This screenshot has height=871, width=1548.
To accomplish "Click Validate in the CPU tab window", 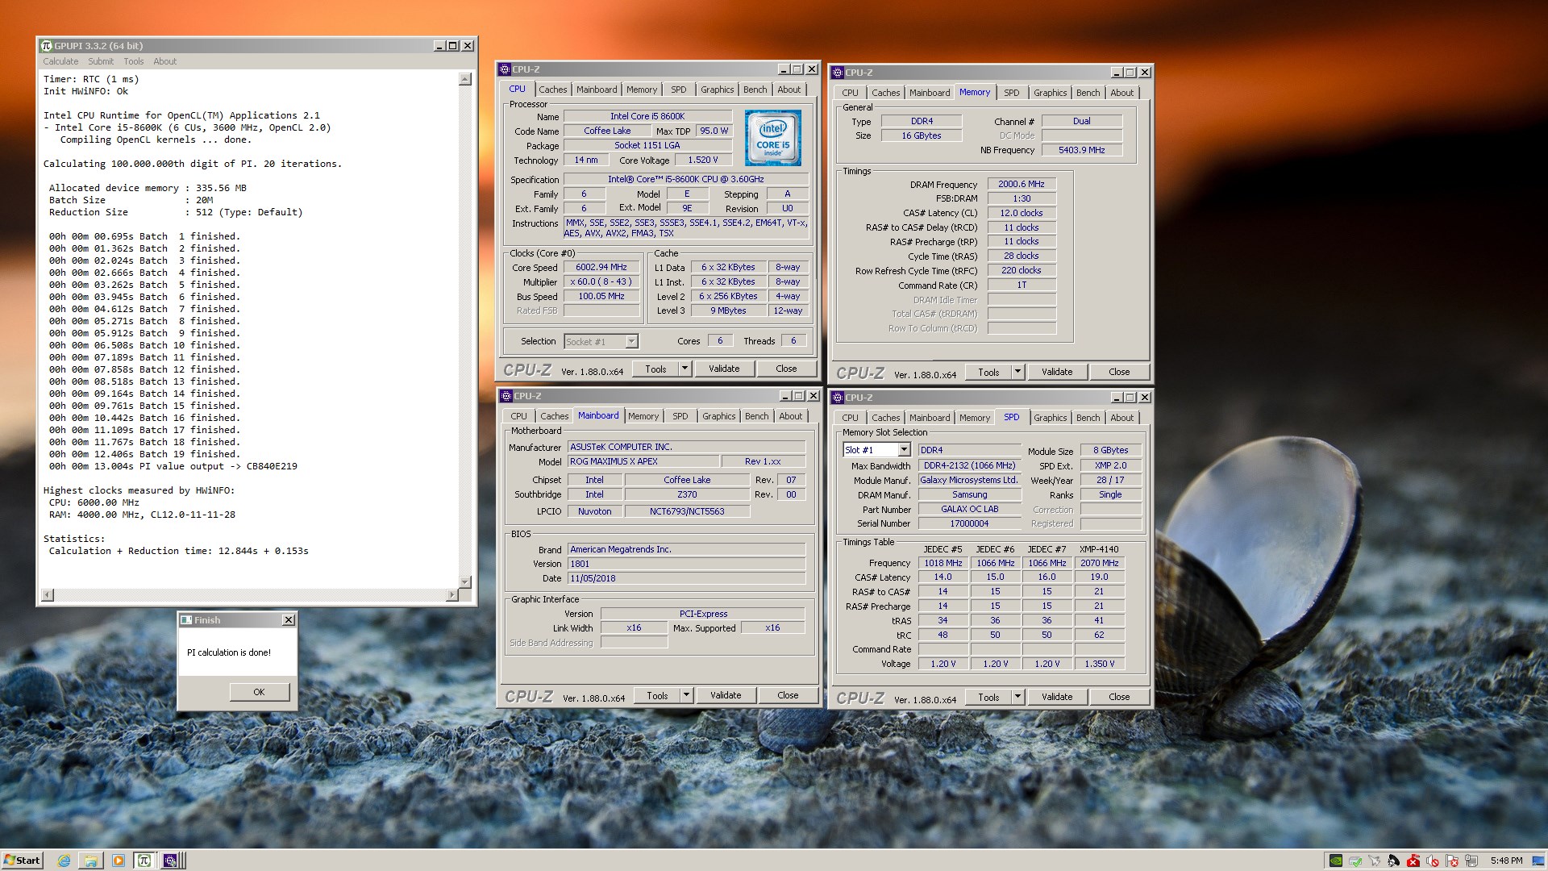I will click(724, 369).
